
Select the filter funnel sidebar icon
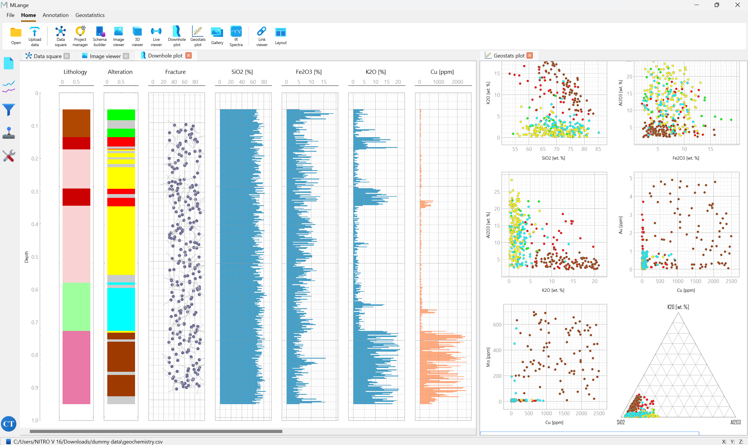click(9, 110)
